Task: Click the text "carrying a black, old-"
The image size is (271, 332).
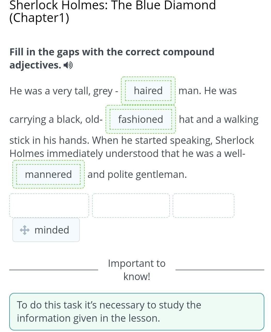Action: pos(56,119)
